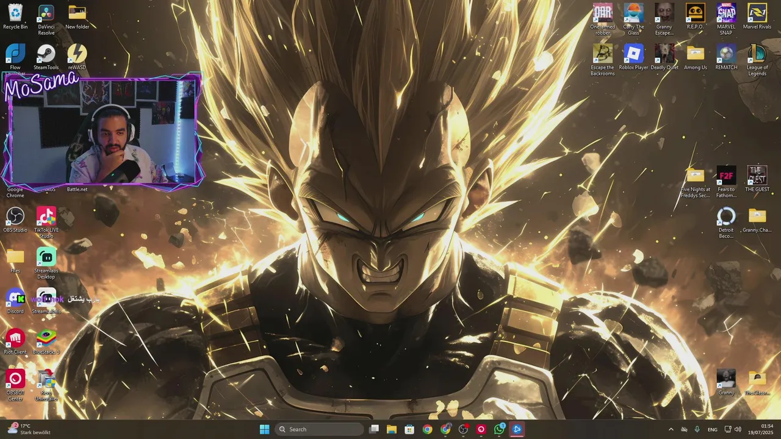This screenshot has width=781, height=439.
Task: Open the Among Us folder icon
Action: click(x=695, y=57)
